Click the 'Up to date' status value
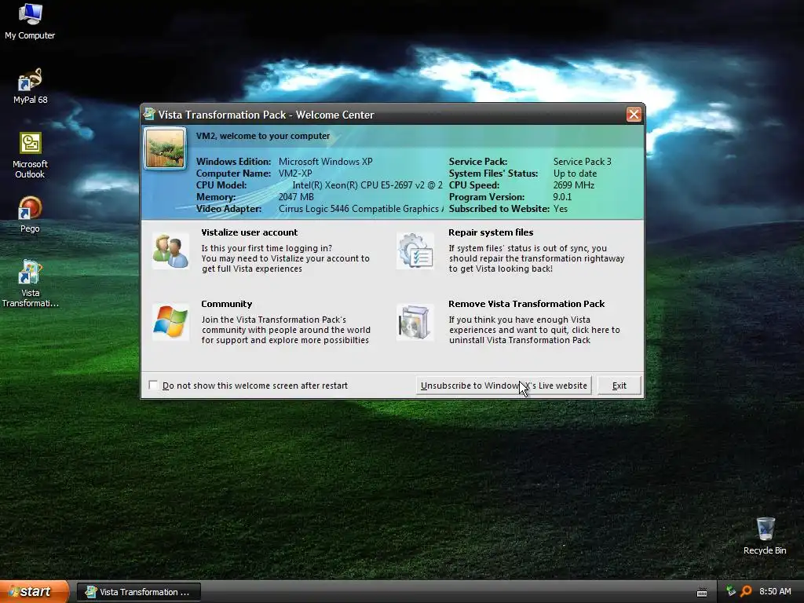Image resolution: width=804 pixels, height=603 pixels. (575, 174)
